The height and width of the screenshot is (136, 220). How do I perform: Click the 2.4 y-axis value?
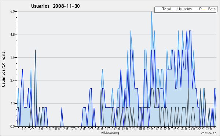[x=12, y=80]
